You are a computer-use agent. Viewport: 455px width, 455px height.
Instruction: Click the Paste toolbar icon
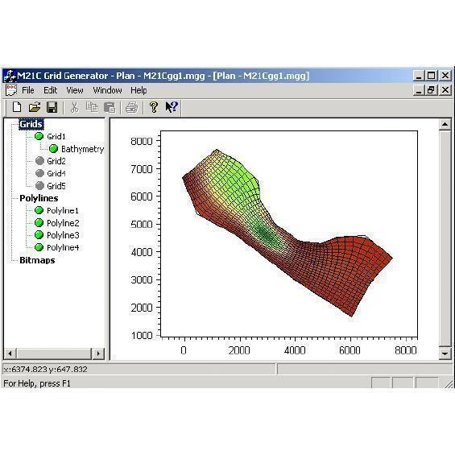click(110, 107)
